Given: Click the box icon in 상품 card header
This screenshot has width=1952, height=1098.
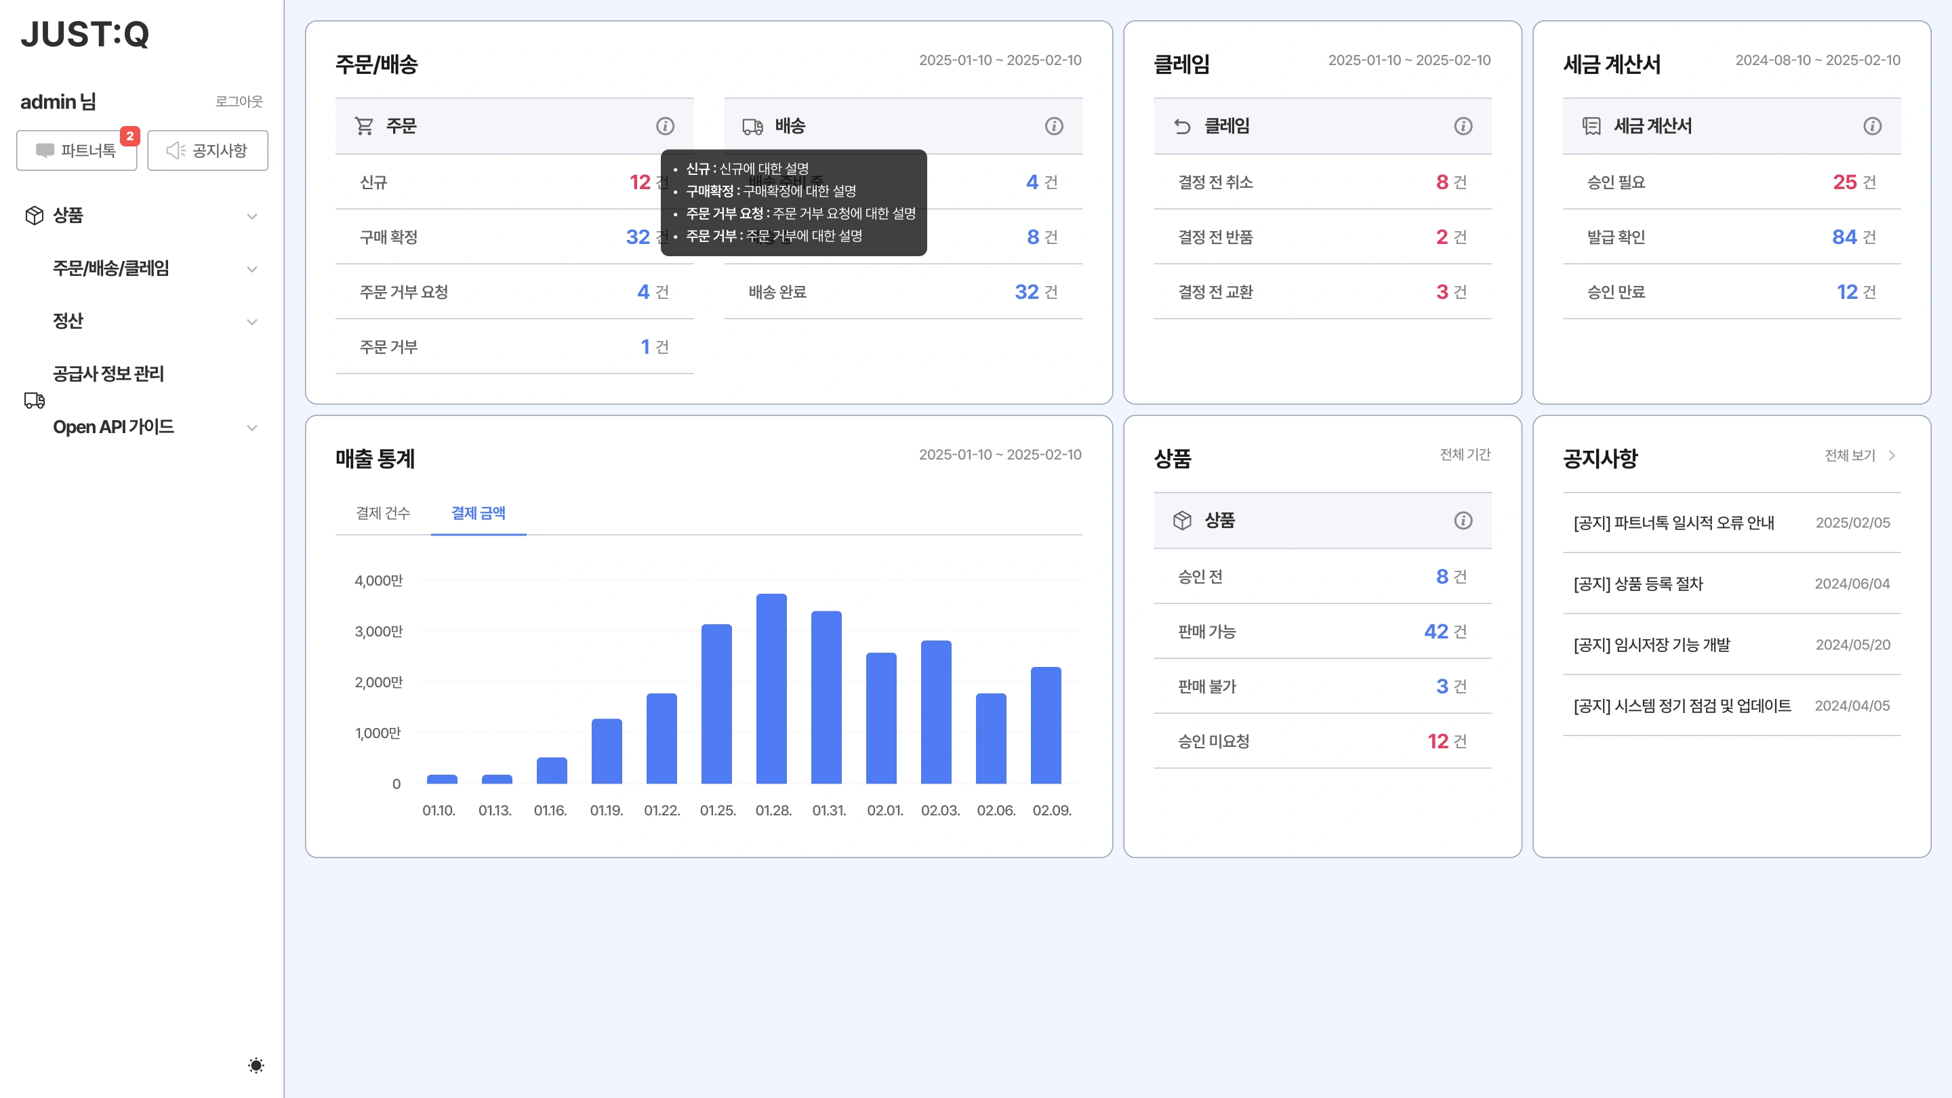Looking at the screenshot, I should coord(1182,521).
